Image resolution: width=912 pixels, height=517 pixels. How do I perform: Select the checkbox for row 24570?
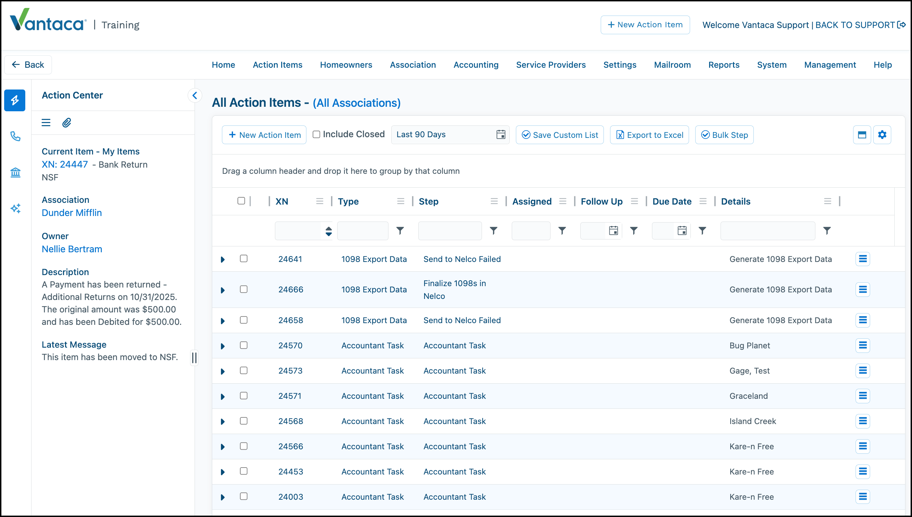point(244,345)
